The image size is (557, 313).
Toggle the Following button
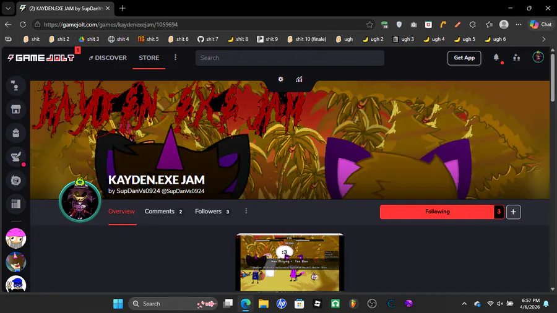(438, 212)
